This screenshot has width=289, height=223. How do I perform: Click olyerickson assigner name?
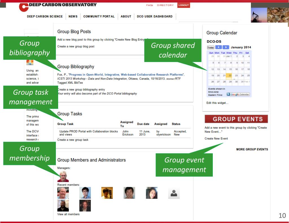coord(163,134)
